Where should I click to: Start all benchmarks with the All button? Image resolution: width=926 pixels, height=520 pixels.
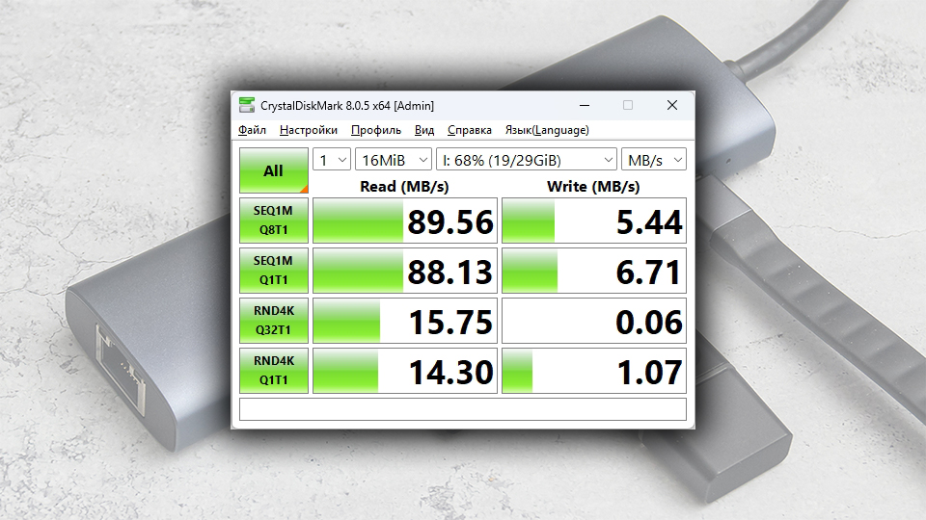pos(273,170)
